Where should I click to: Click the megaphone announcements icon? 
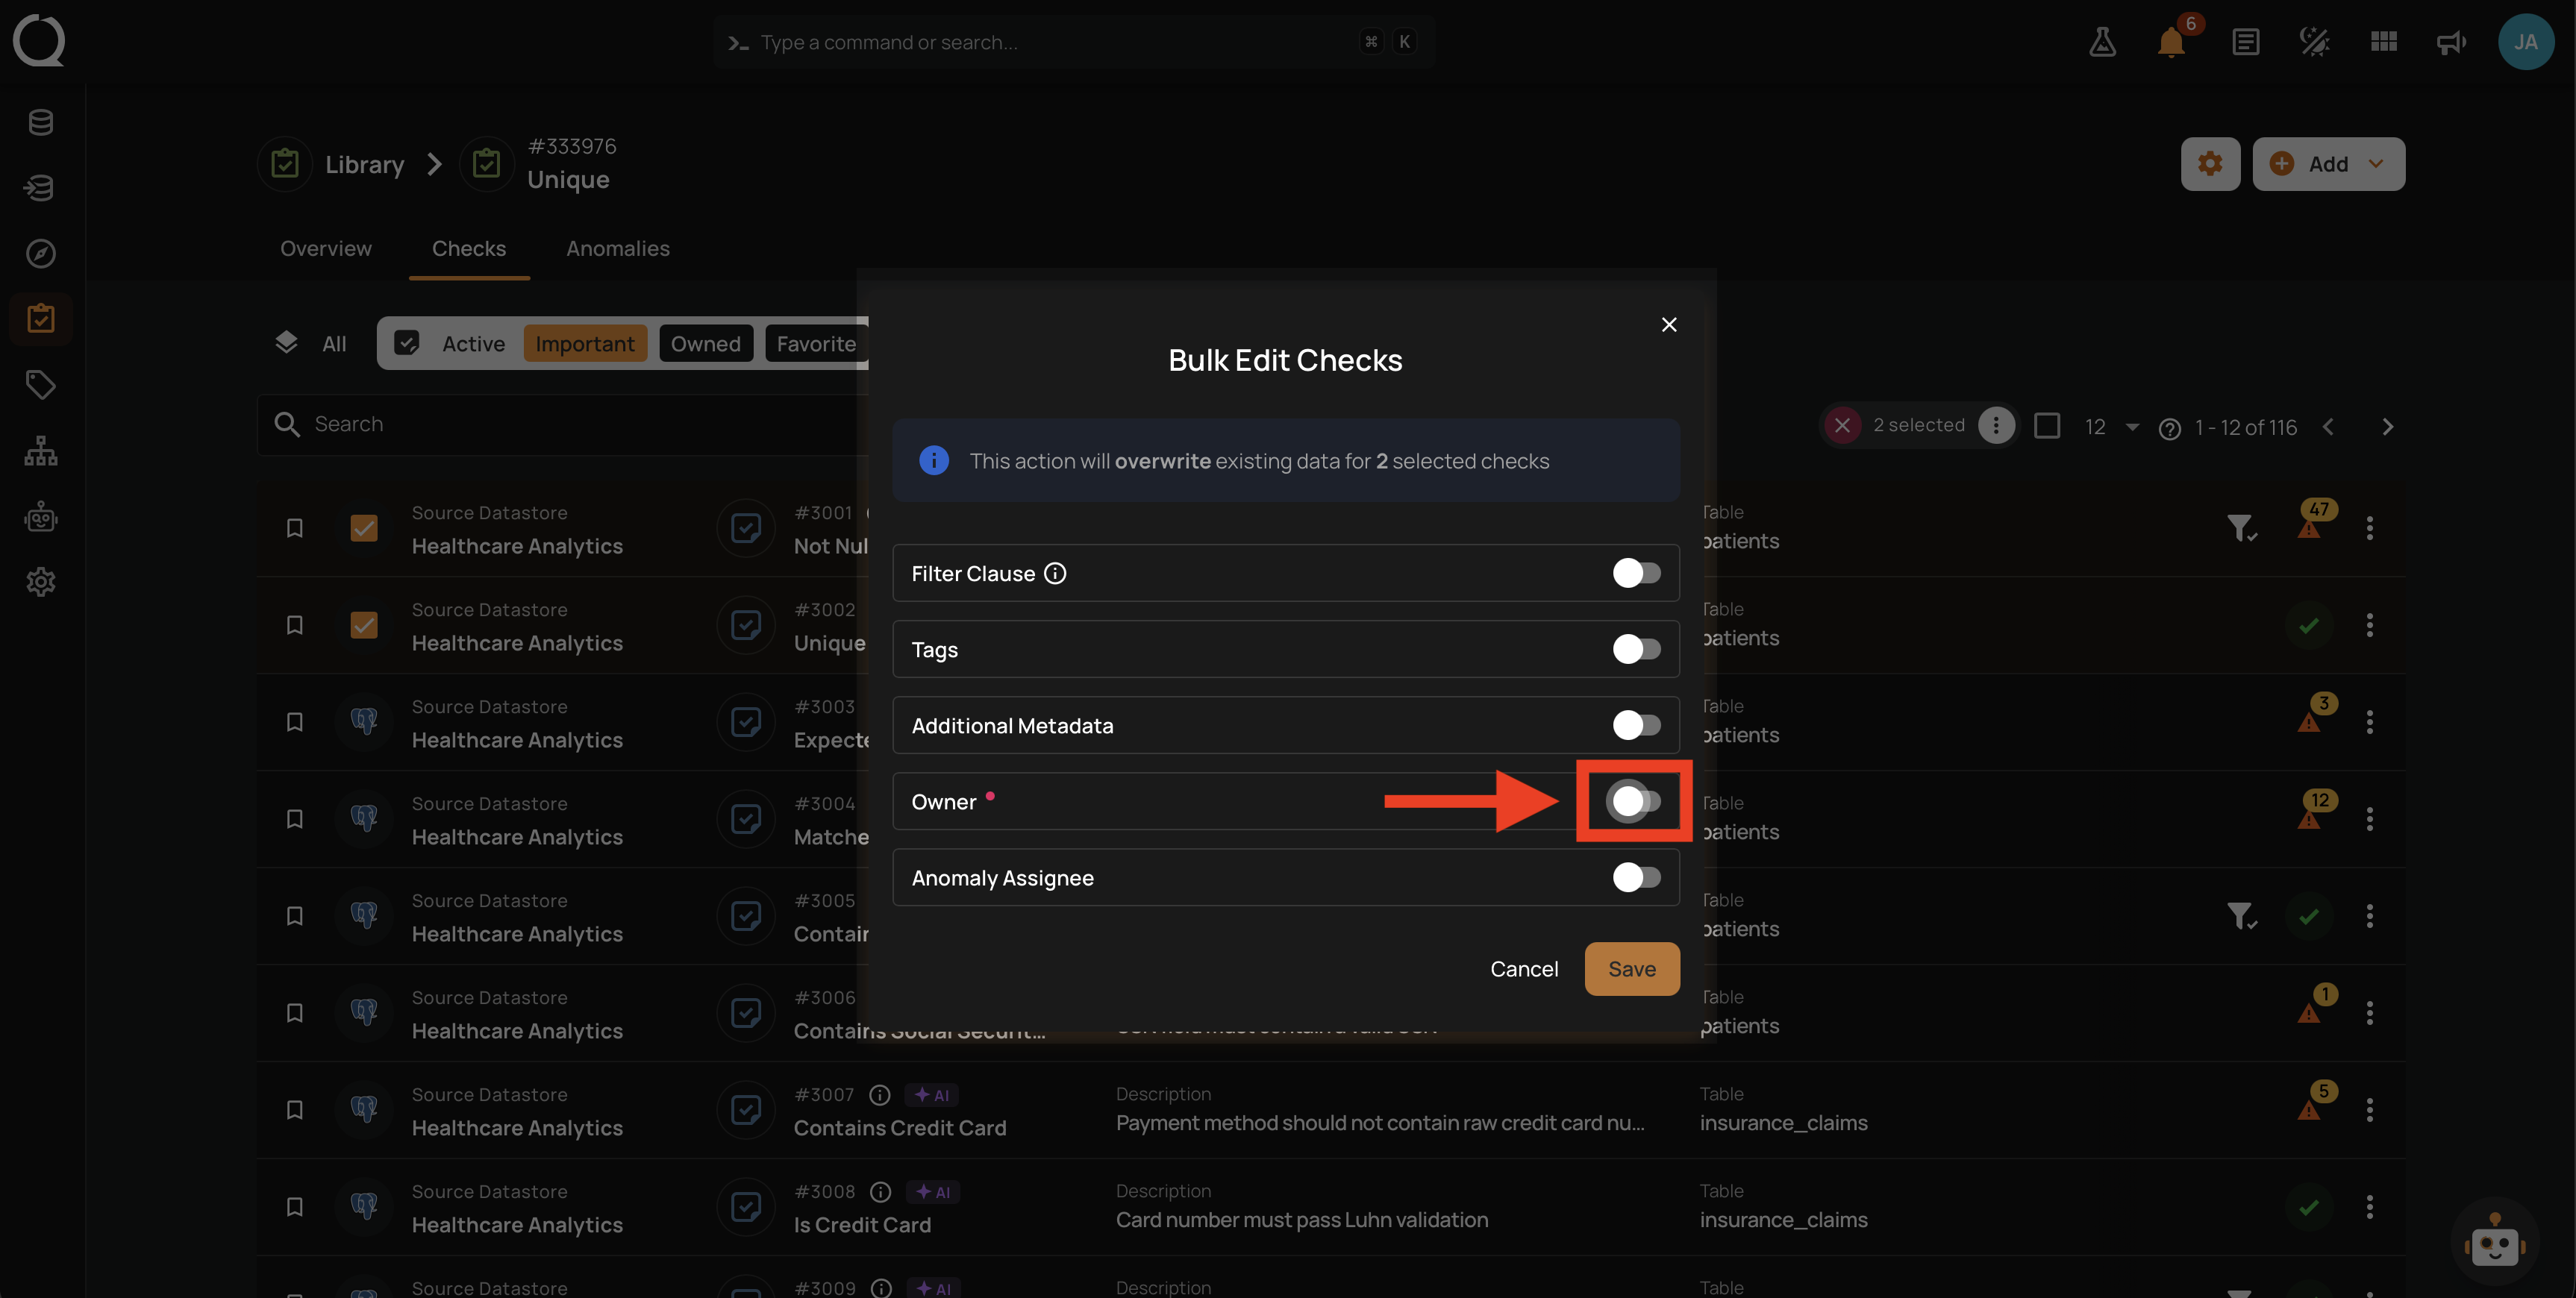[x=2451, y=42]
